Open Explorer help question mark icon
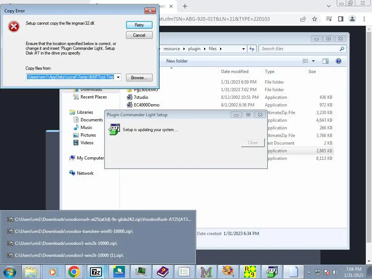This screenshot has width=372, height=279. [339, 61]
